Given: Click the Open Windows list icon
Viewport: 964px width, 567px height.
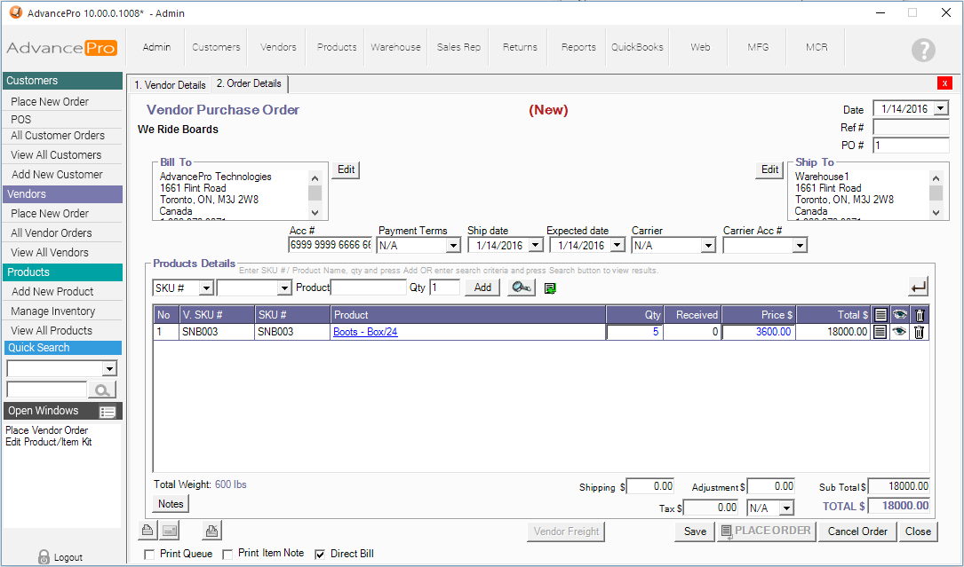Looking at the screenshot, I should [108, 412].
